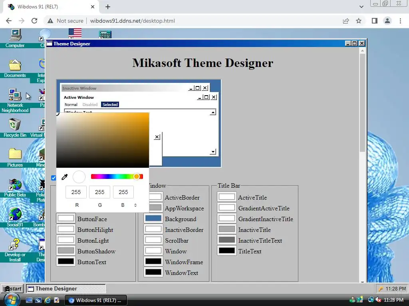
Task: Click the ButtonHilight color swatch
Action: point(66,229)
